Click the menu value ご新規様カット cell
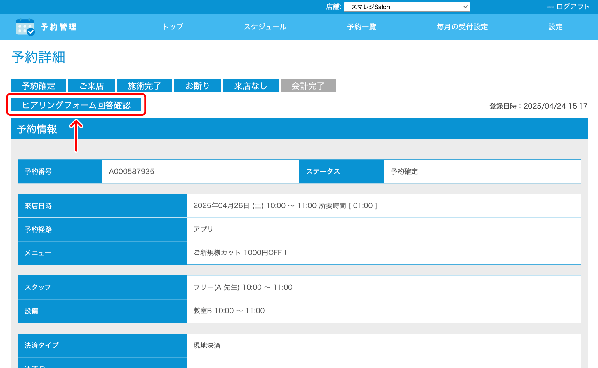The width and height of the screenshot is (598, 368). [383, 253]
